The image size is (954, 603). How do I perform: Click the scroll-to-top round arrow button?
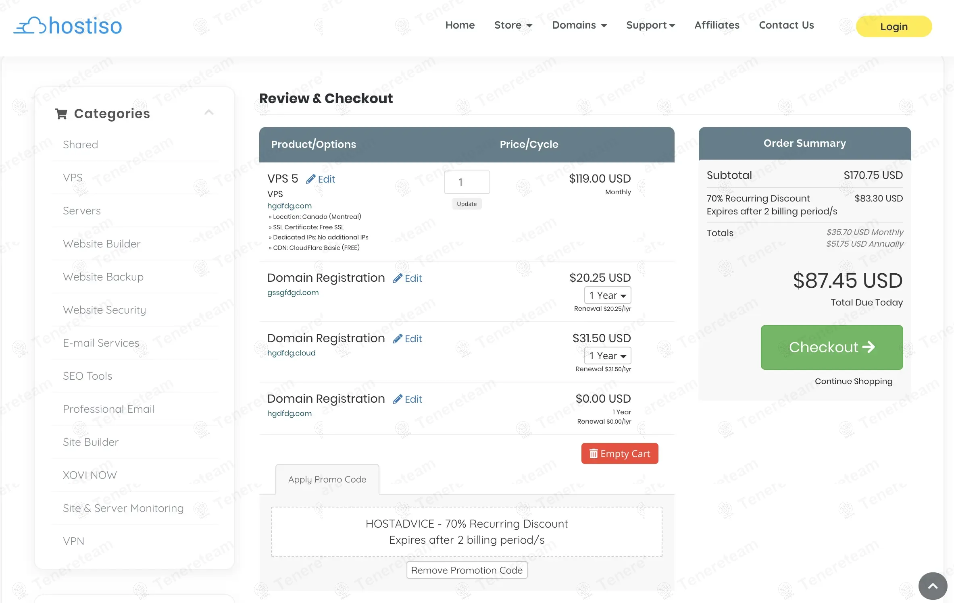933,586
